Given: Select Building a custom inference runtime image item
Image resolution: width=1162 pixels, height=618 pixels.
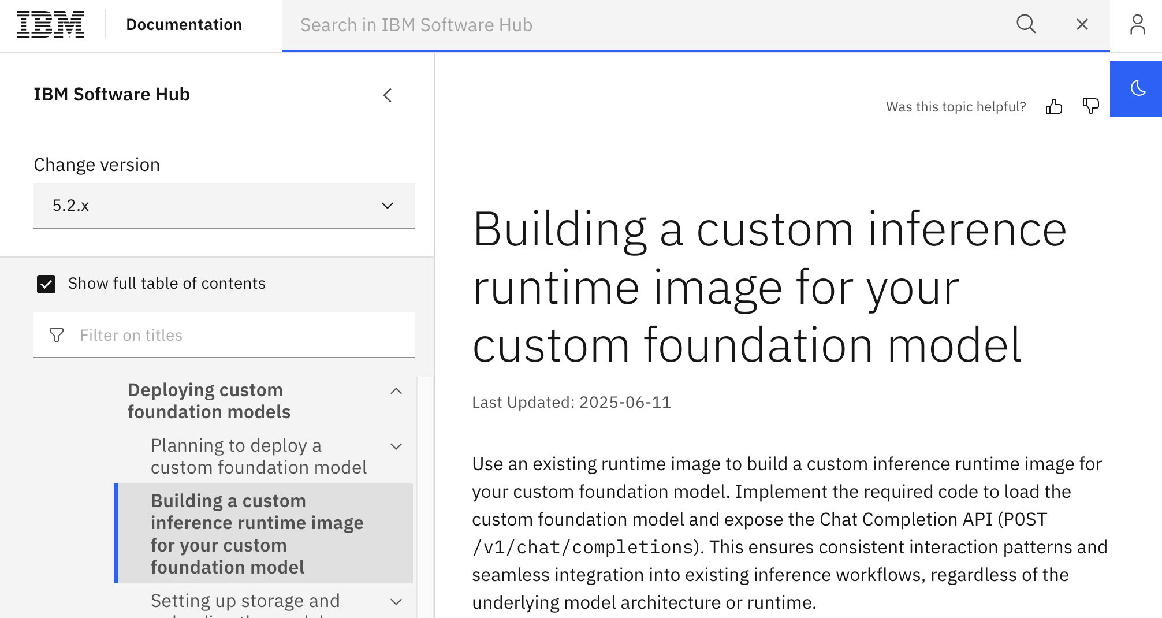Looking at the screenshot, I should 263,534.
